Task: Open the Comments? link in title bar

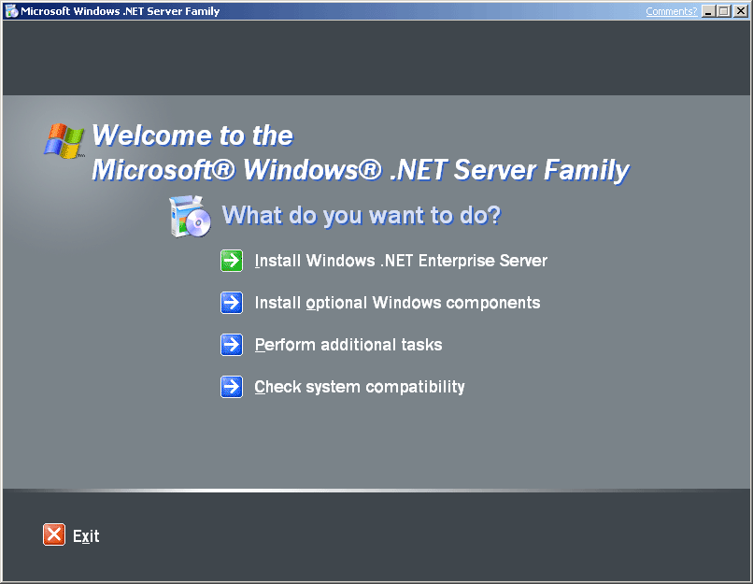Action: point(671,11)
